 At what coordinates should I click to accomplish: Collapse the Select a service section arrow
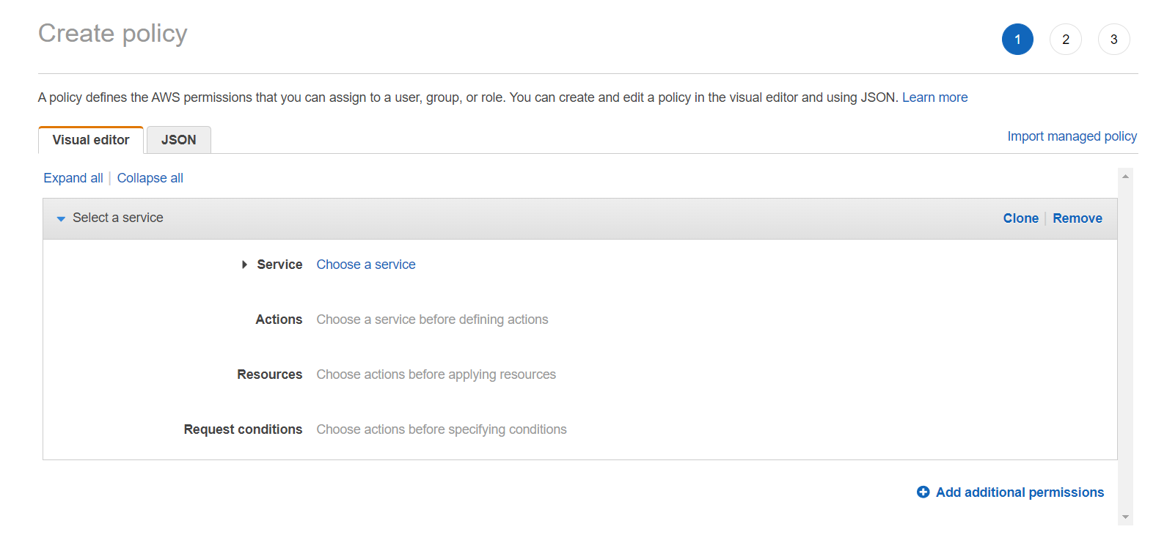click(61, 218)
